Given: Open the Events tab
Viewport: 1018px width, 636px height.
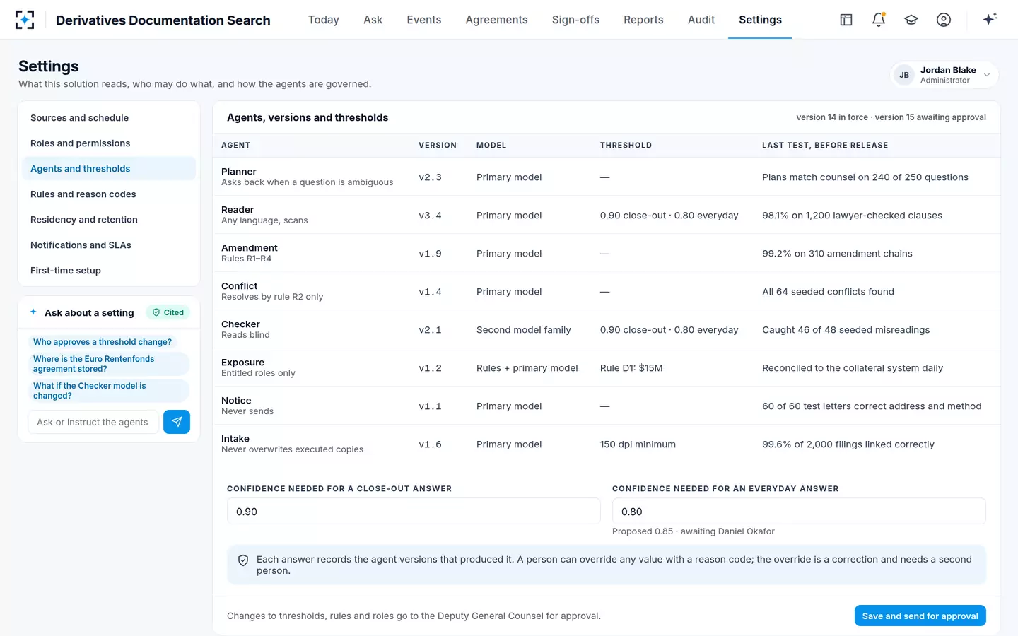Looking at the screenshot, I should click(x=424, y=20).
